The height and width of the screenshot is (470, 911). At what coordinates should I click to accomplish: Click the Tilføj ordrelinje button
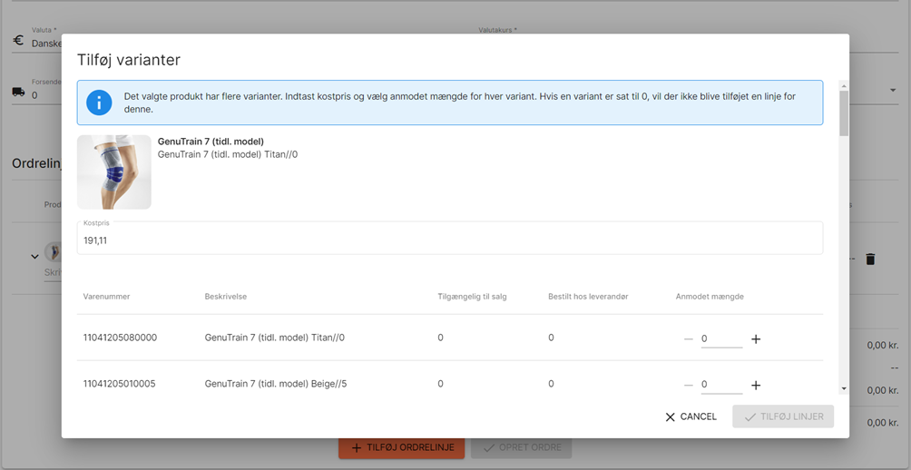[x=401, y=447]
